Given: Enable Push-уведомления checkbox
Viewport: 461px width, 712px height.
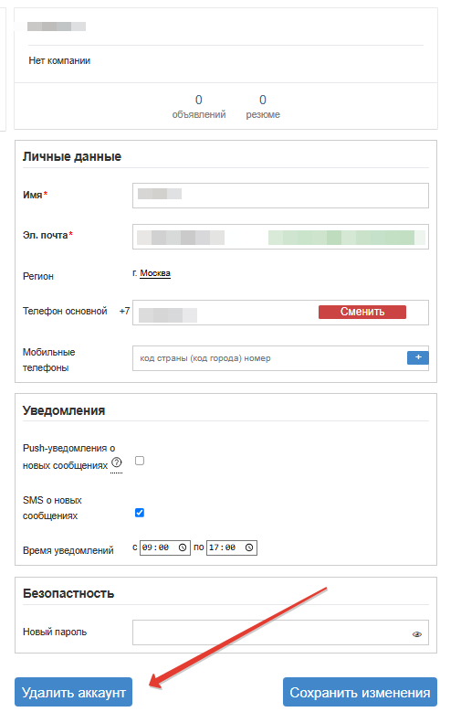Looking at the screenshot, I should tap(140, 461).
